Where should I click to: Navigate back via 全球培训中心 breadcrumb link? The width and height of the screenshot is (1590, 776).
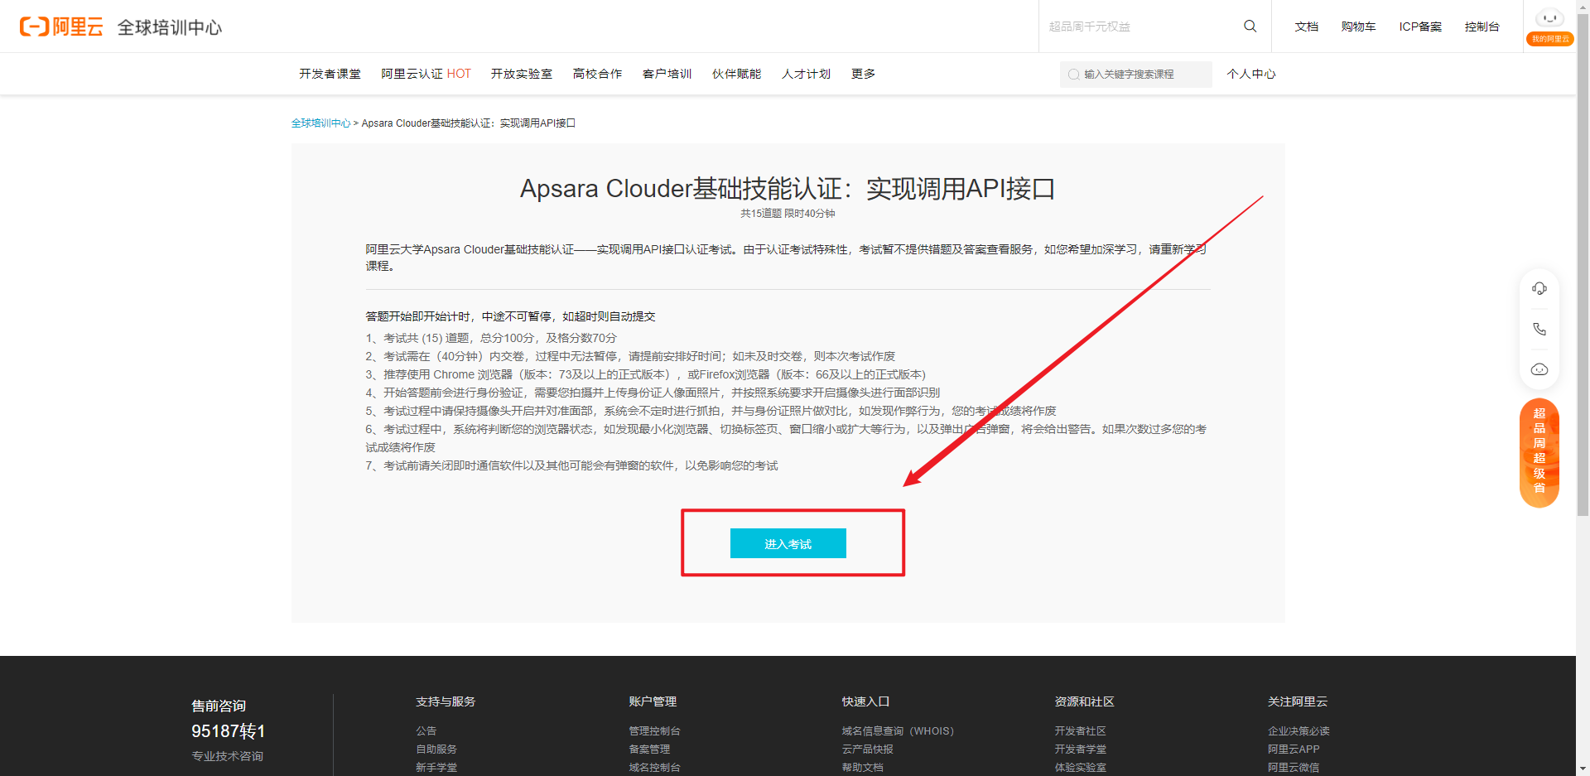[x=320, y=123]
